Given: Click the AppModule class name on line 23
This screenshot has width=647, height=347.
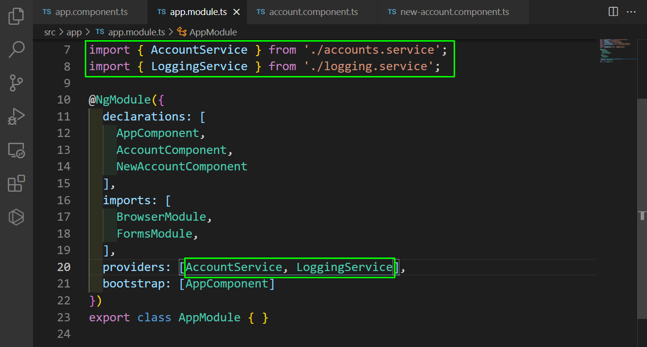Looking at the screenshot, I should pos(210,317).
